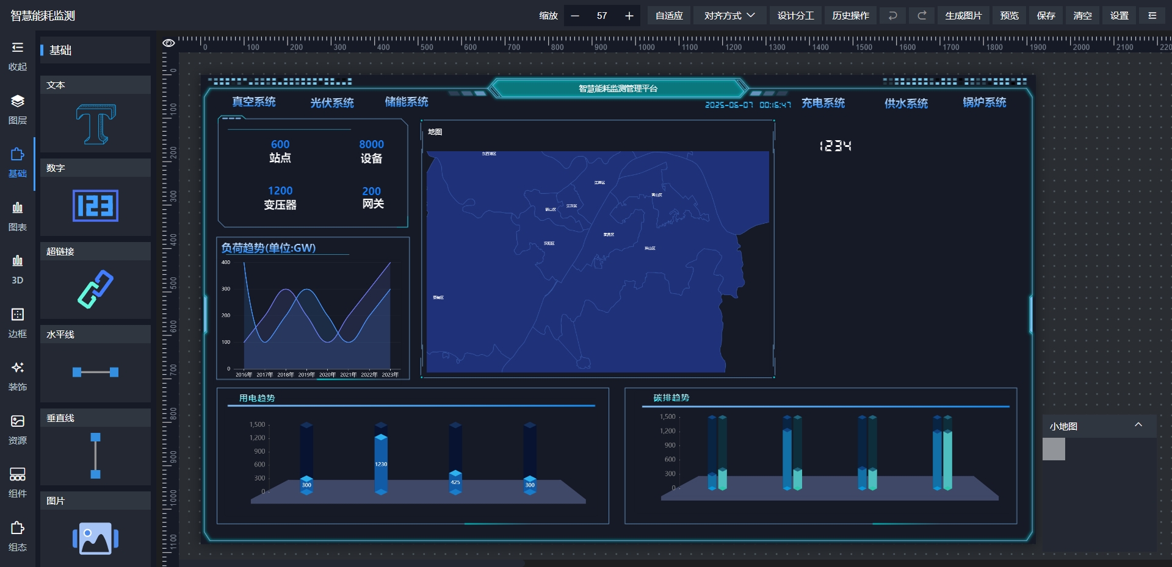Open the top-right hamburger menu
The height and width of the screenshot is (567, 1172).
tap(1152, 16)
